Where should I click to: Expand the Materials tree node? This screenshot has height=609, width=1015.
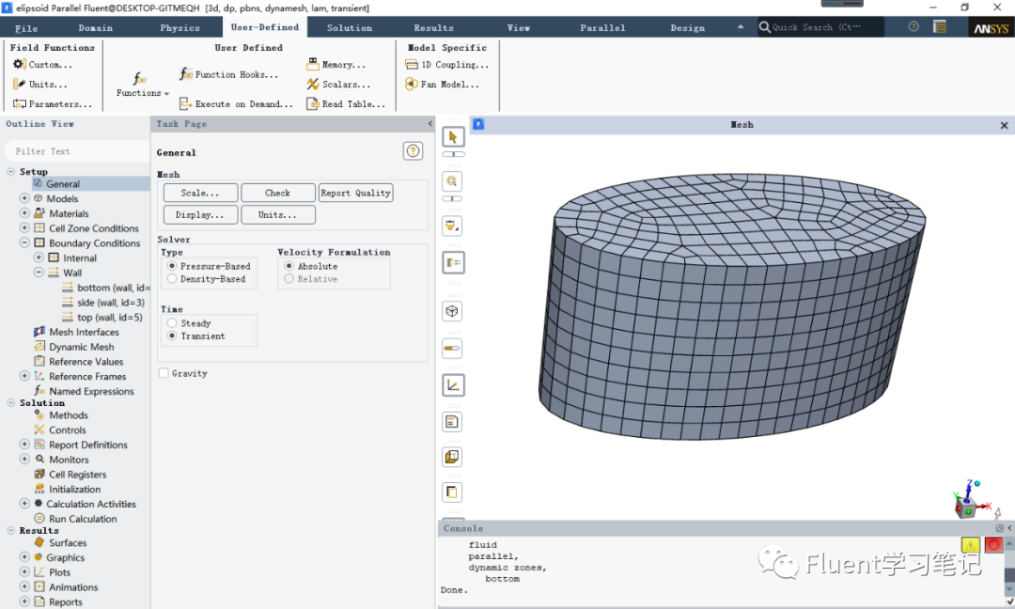pyautogui.click(x=24, y=213)
